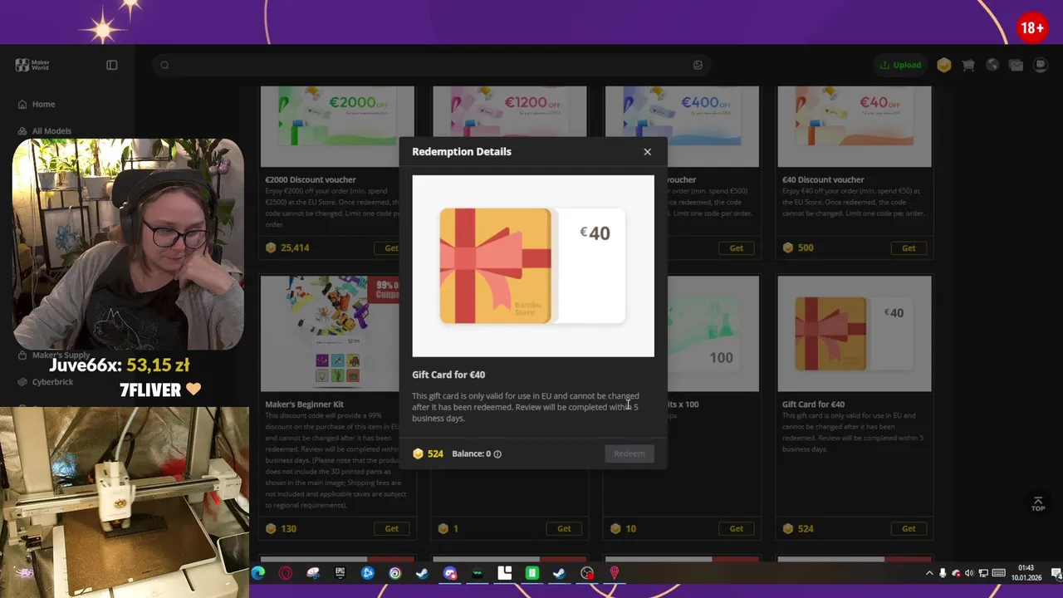Go to Home in the sidebar
Image resolution: width=1063 pixels, height=598 pixels.
(43, 105)
